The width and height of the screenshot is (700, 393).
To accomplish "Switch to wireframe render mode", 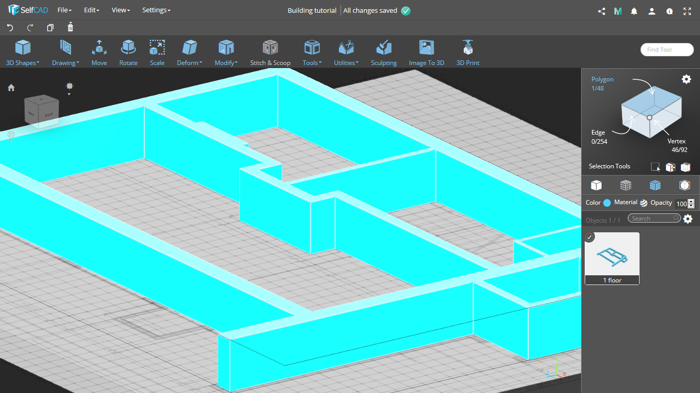I will [x=626, y=185].
